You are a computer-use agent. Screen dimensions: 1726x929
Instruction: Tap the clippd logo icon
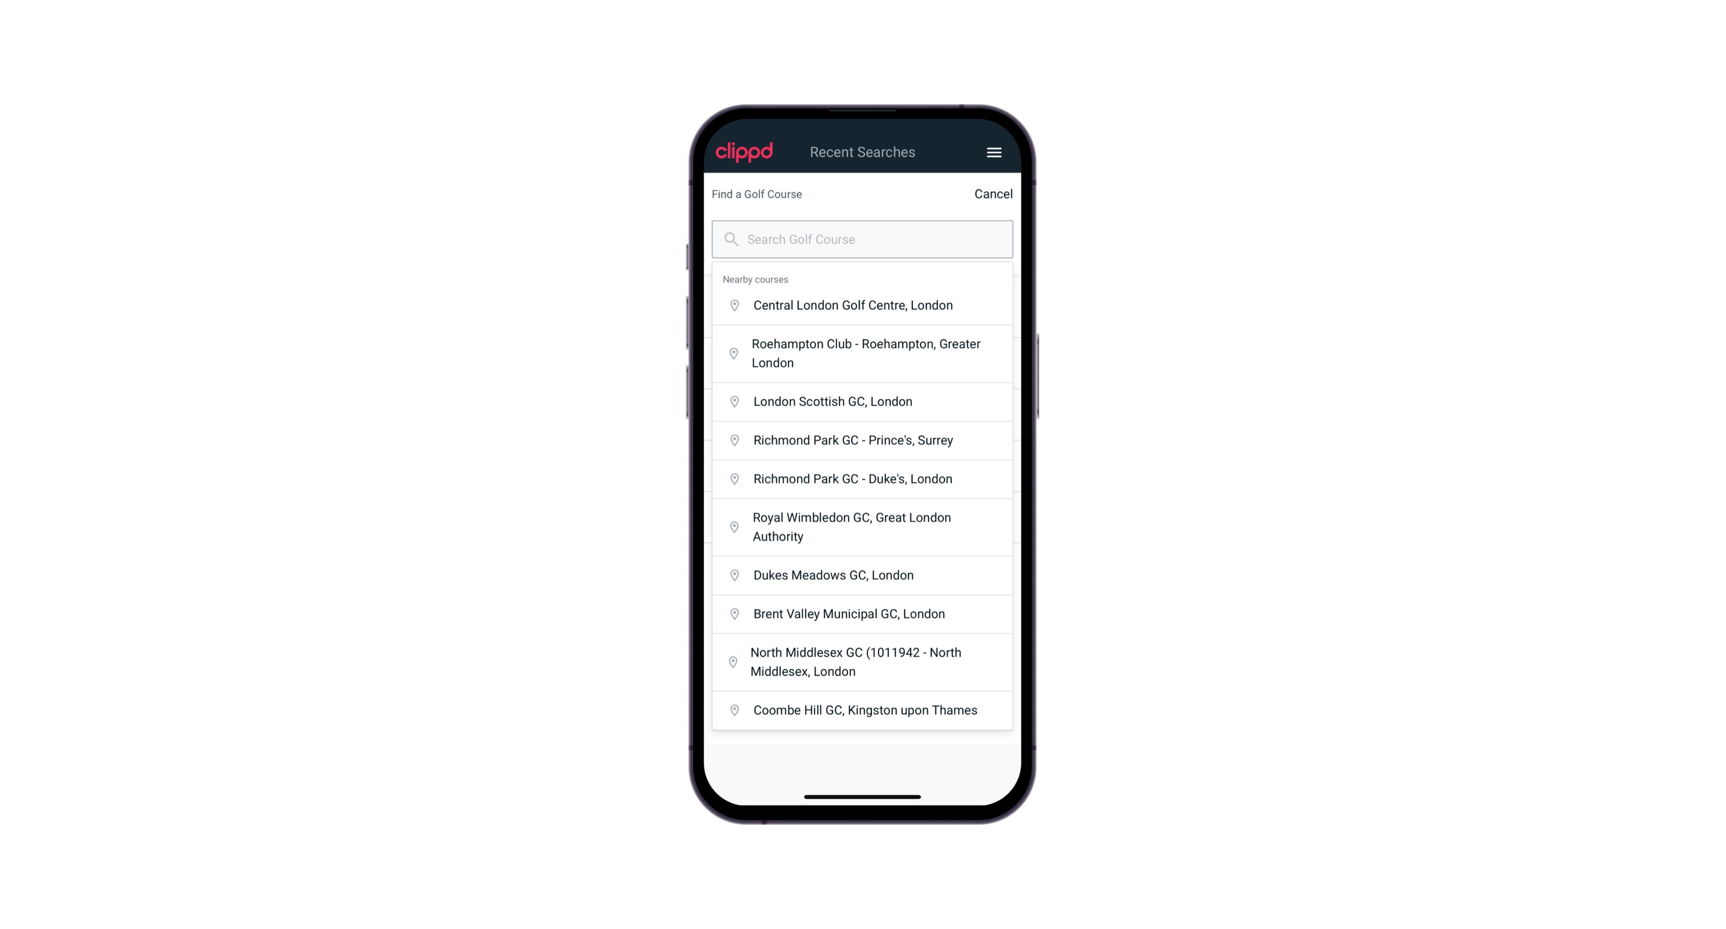(745, 152)
